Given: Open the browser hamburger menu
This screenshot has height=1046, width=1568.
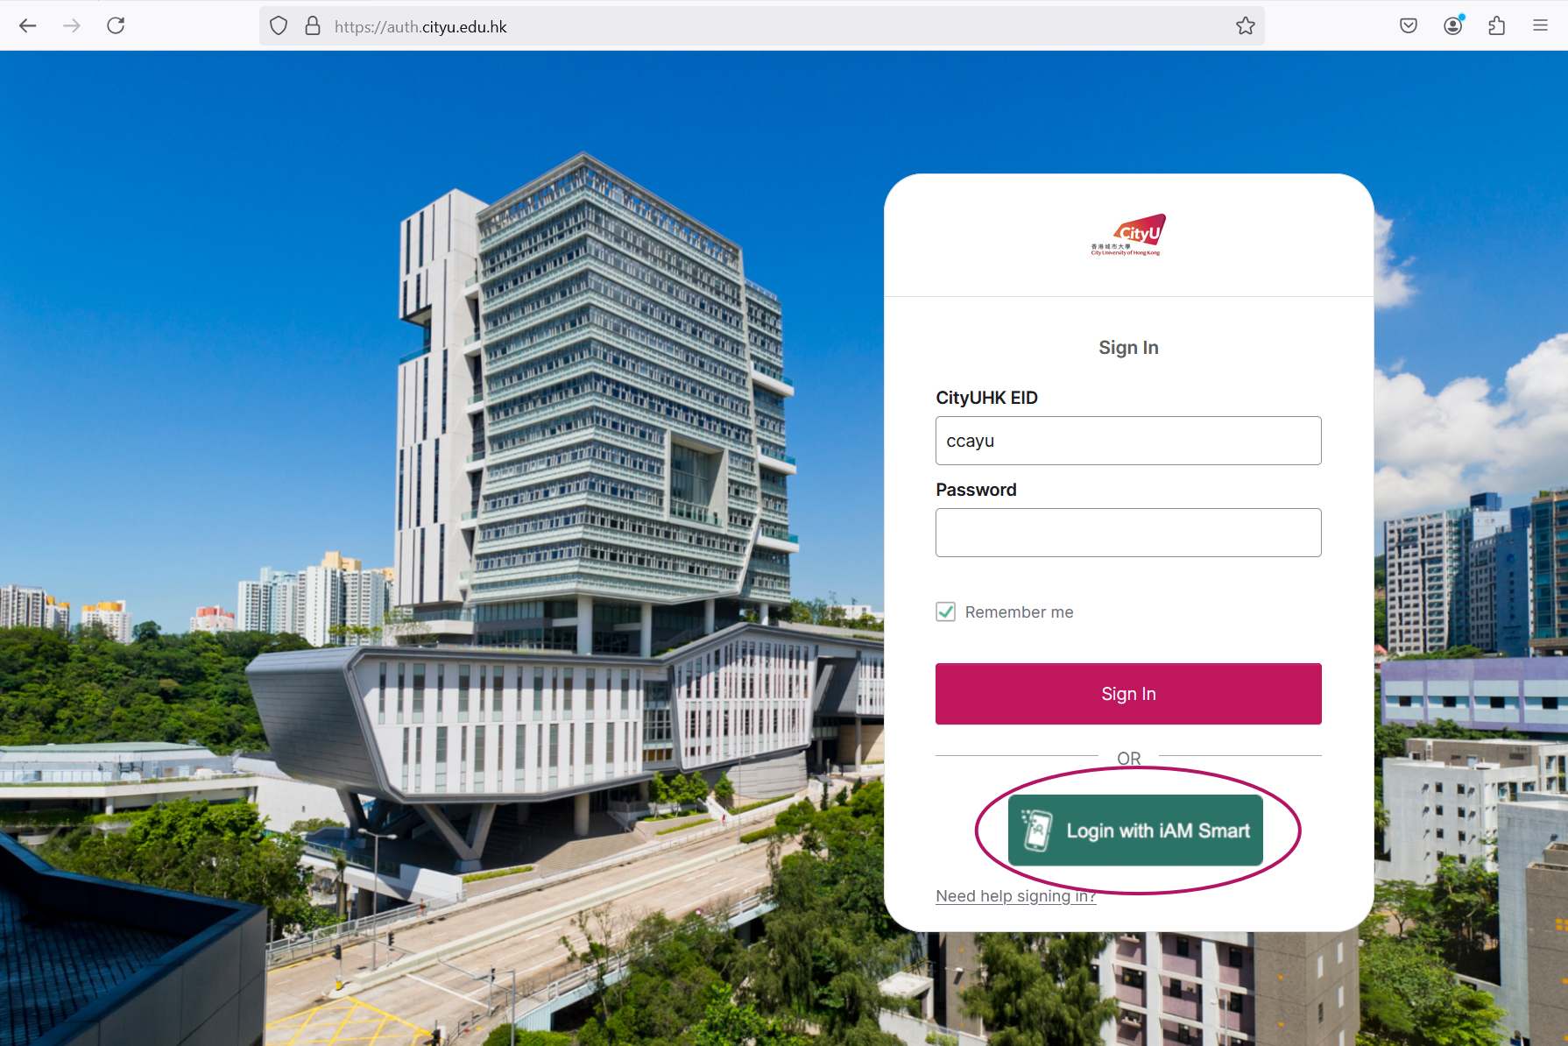Looking at the screenshot, I should click(x=1540, y=26).
